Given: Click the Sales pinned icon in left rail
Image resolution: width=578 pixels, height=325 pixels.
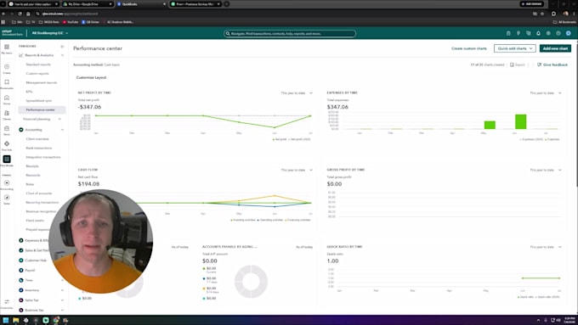Looking at the screenshot, I should pos(7,198).
